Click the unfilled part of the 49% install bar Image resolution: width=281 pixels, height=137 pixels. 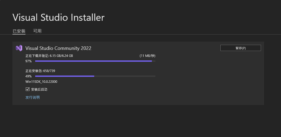[x=125, y=76]
